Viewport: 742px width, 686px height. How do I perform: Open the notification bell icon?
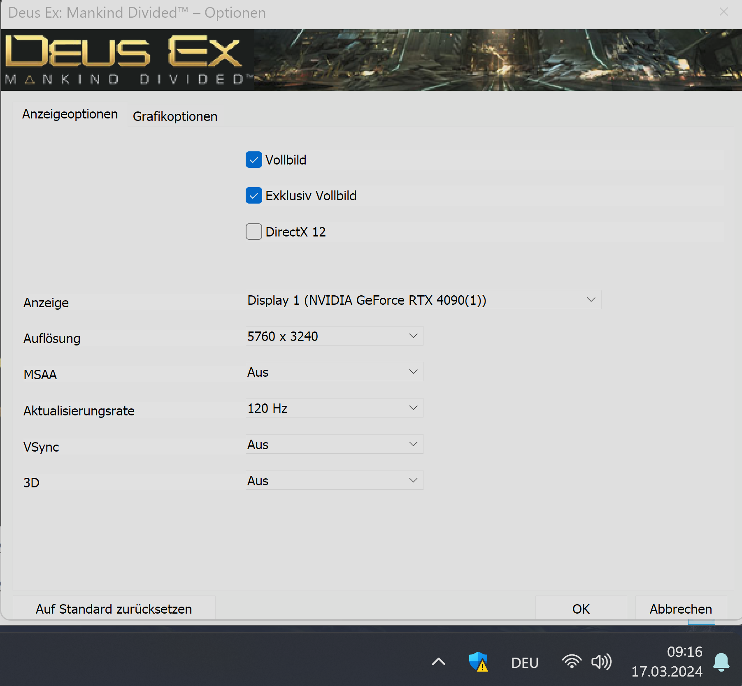721,662
